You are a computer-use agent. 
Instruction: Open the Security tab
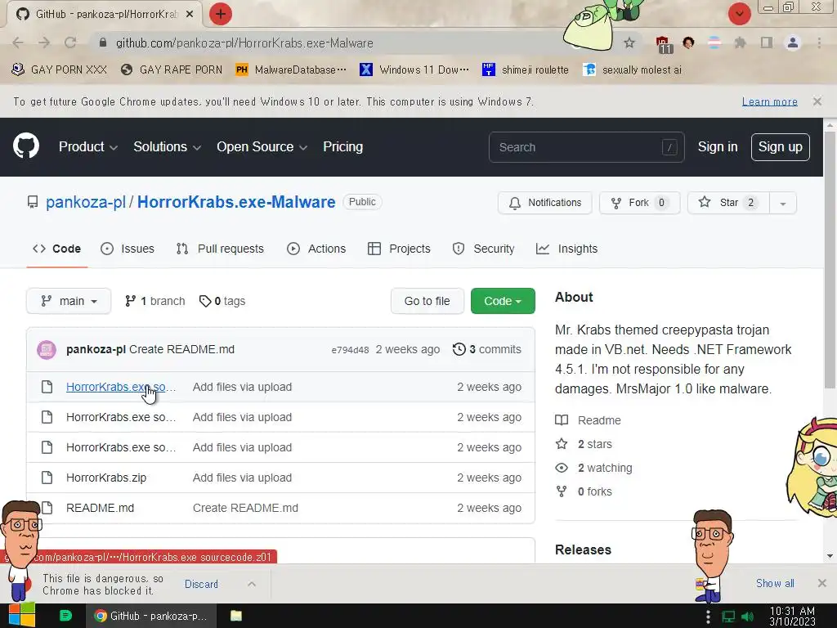point(484,249)
